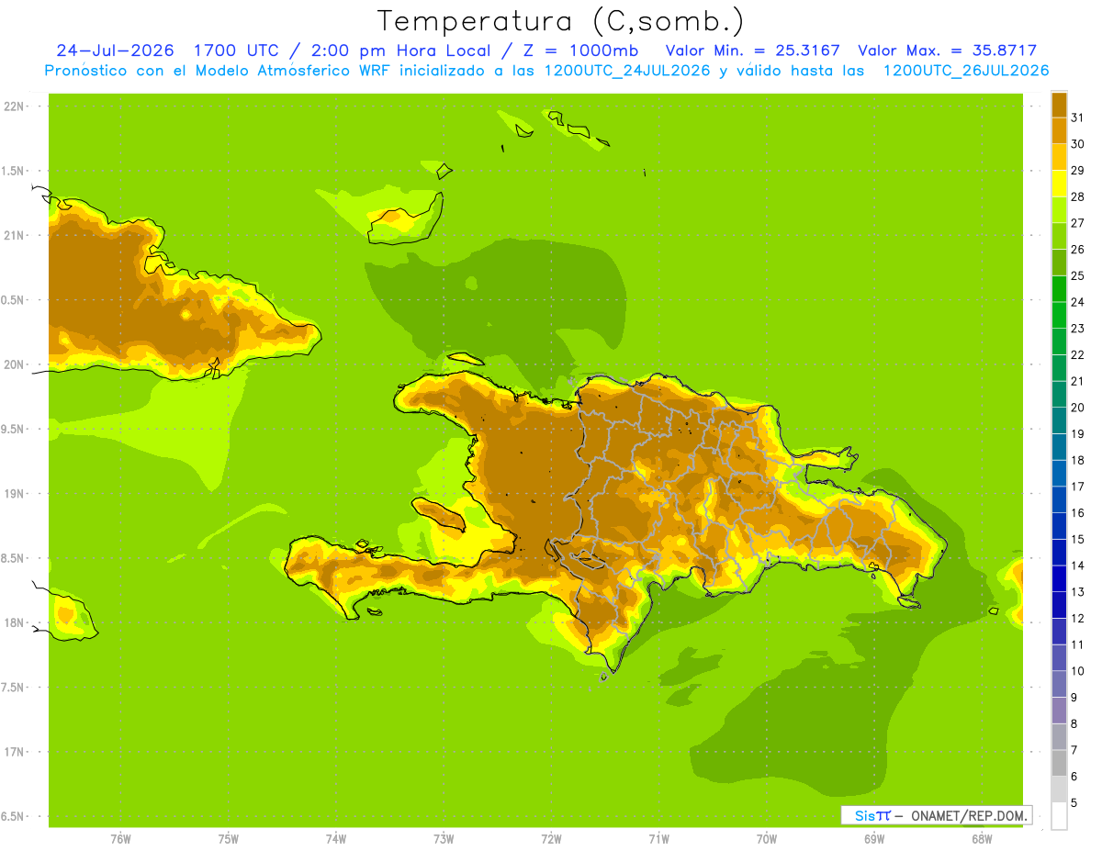This screenshot has height=851, width=1102.
Task: Click the "70W" longitude label
Action: (767, 839)
